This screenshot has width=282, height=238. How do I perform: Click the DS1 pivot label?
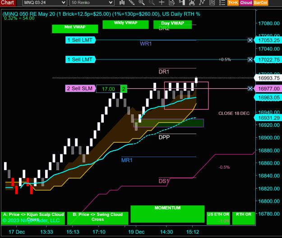(x=164, y=181)
